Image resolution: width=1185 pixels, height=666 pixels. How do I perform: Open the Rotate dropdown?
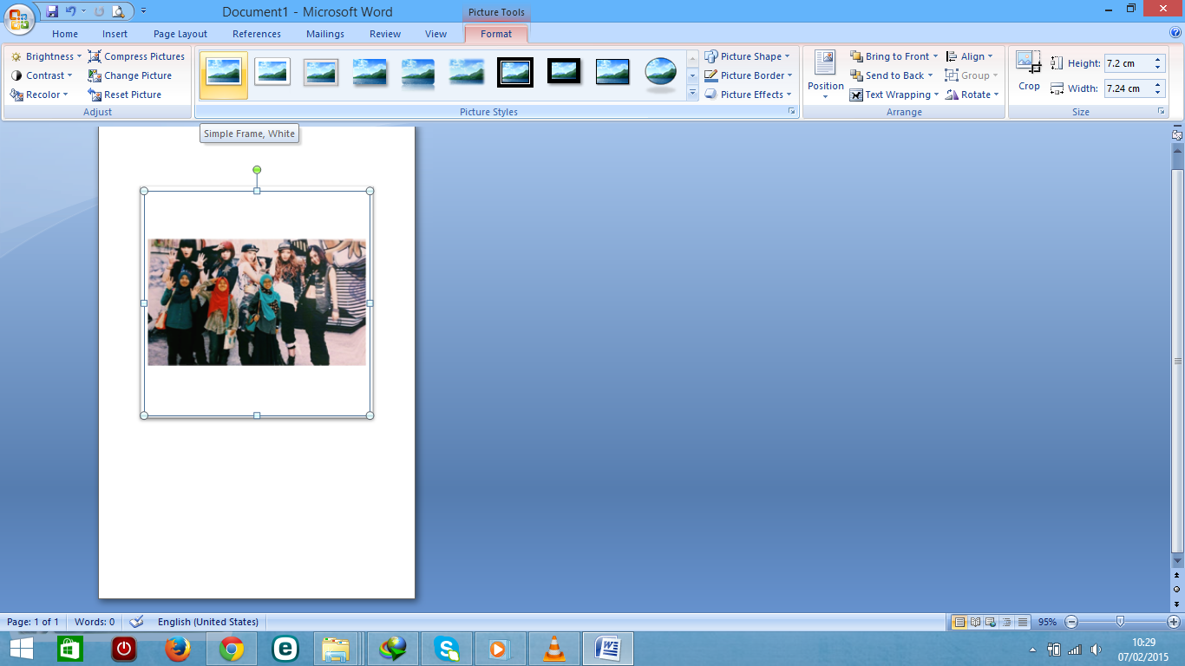click(972, 95)
